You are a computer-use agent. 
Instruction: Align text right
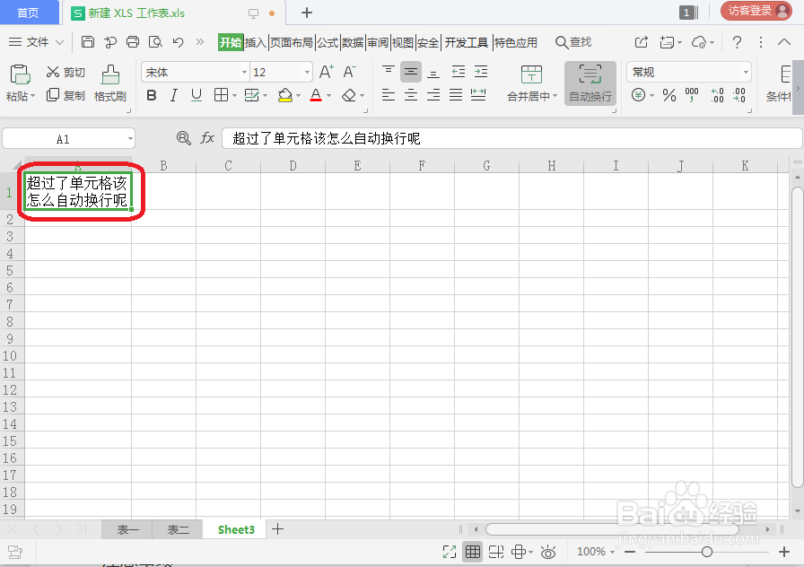pos(433,95)
